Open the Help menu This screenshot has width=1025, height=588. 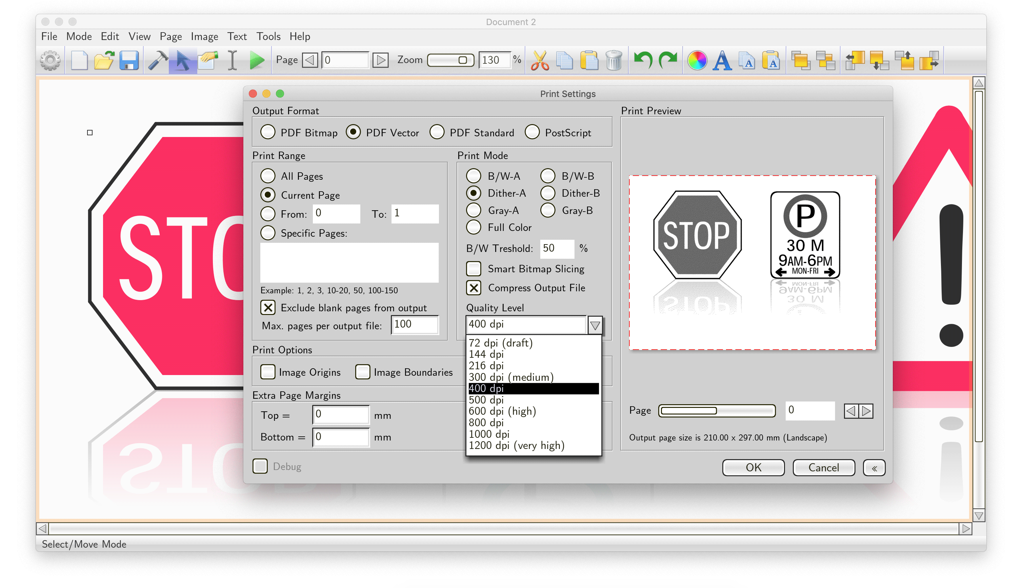pyautogui.click(x=300, y=36)
